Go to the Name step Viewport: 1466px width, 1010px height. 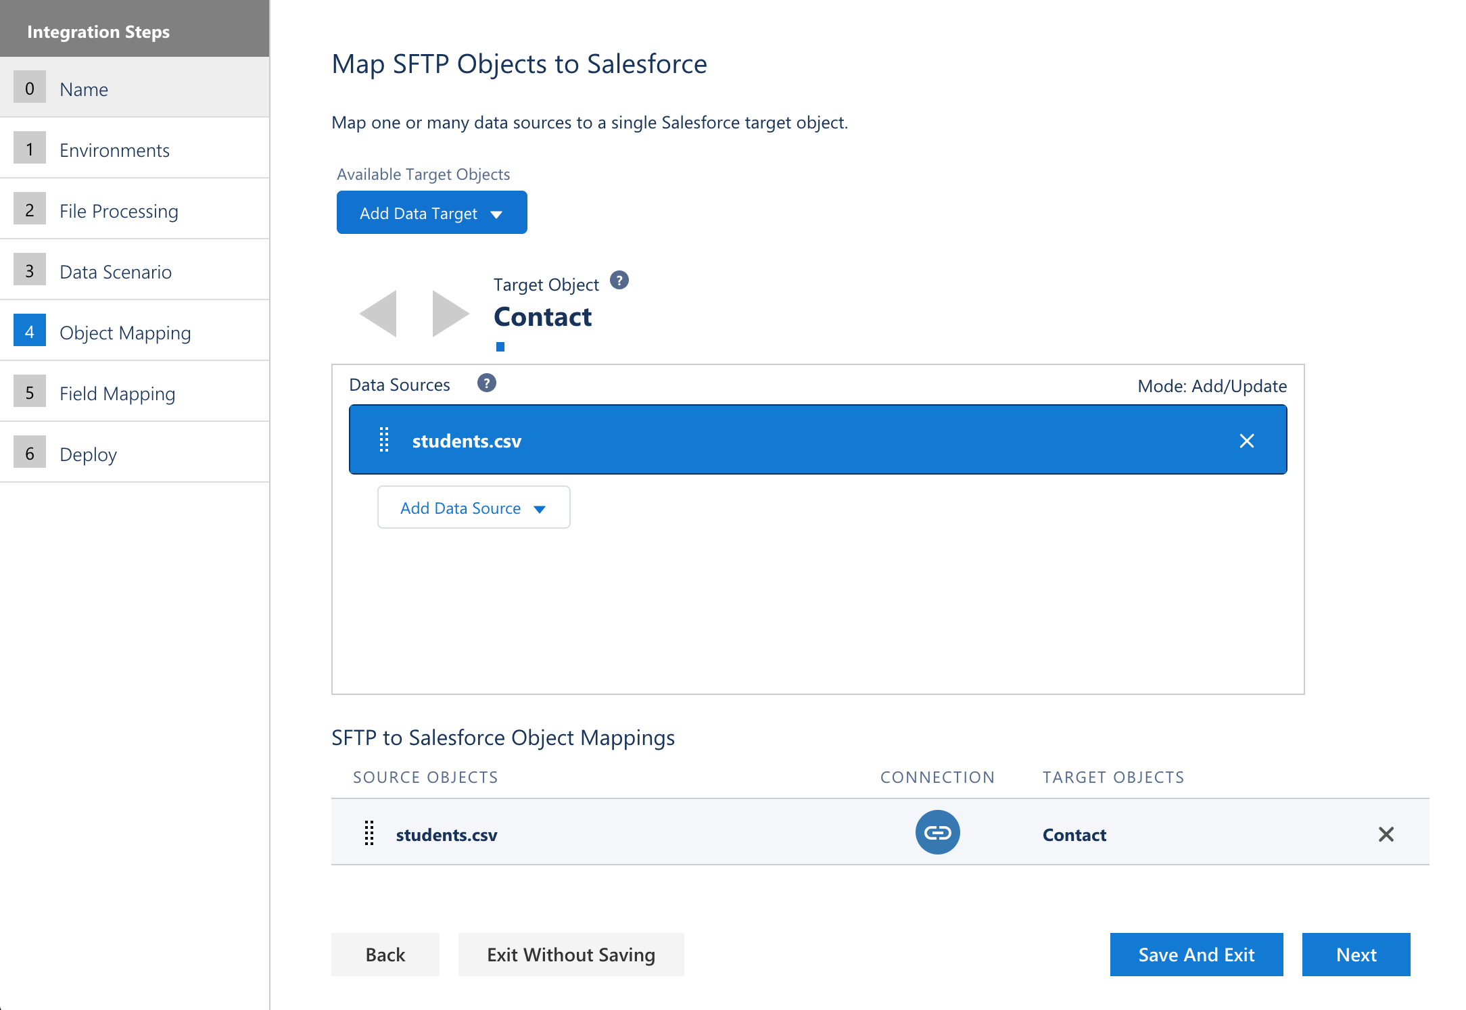click(x=135, y=88)
